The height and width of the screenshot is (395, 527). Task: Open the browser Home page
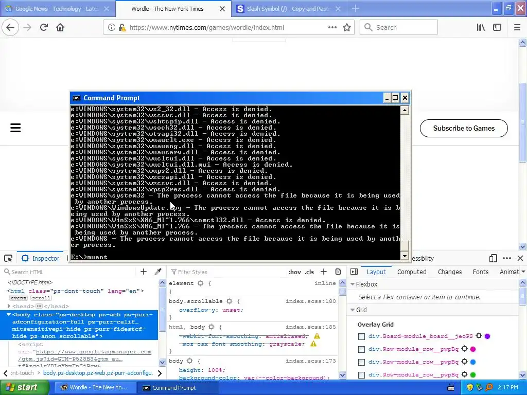(x=60, y=28)
